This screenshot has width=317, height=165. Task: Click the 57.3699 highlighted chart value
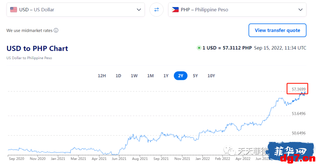[x=299, y=89]
